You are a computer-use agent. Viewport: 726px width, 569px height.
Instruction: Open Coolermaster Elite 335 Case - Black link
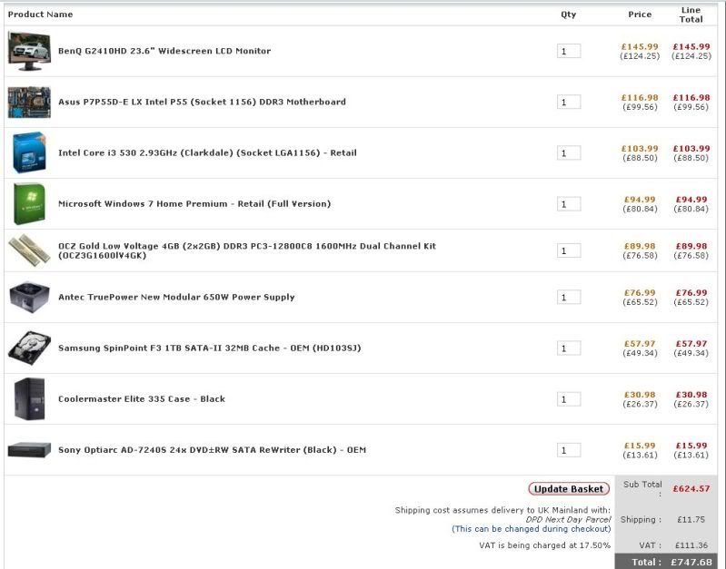click(x=142, y=398)
